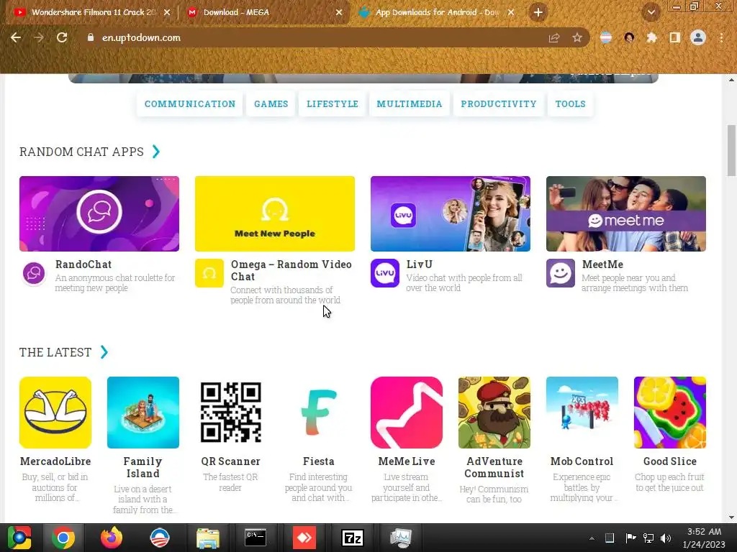This screenshot has height=552, width=737.
Task: Open the Mob Control app icon
Action: 582,412
